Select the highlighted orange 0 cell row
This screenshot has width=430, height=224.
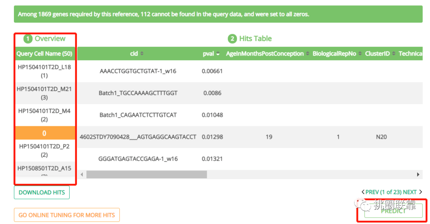44,133
